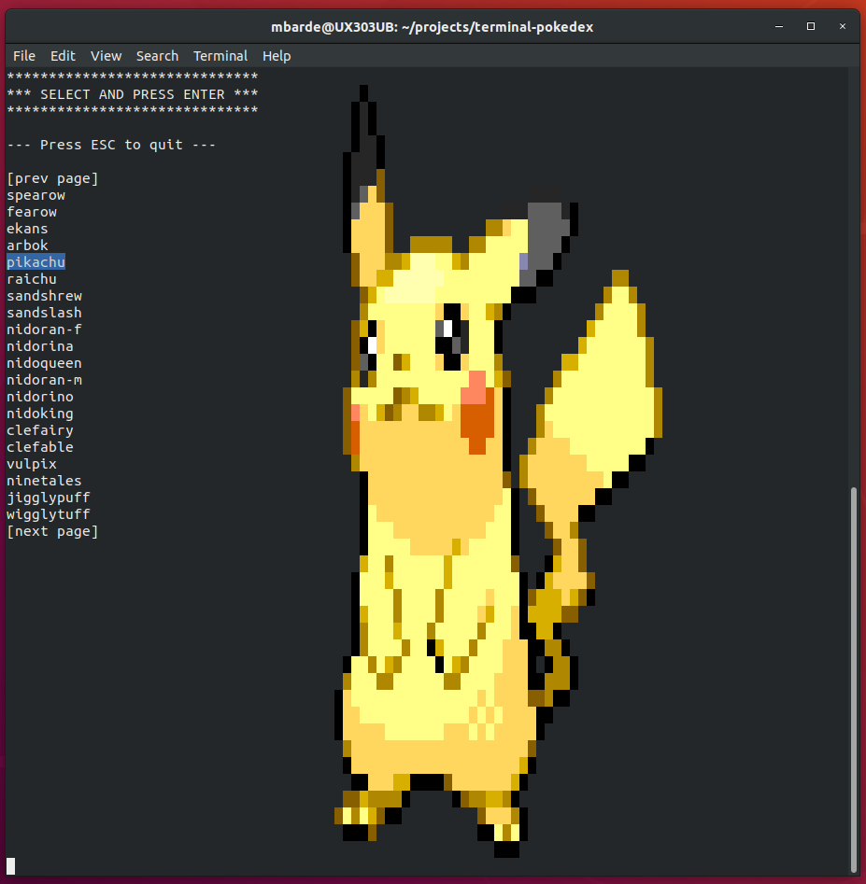Select arbok in the list
The image size is (866, 884).
(28, 246)
